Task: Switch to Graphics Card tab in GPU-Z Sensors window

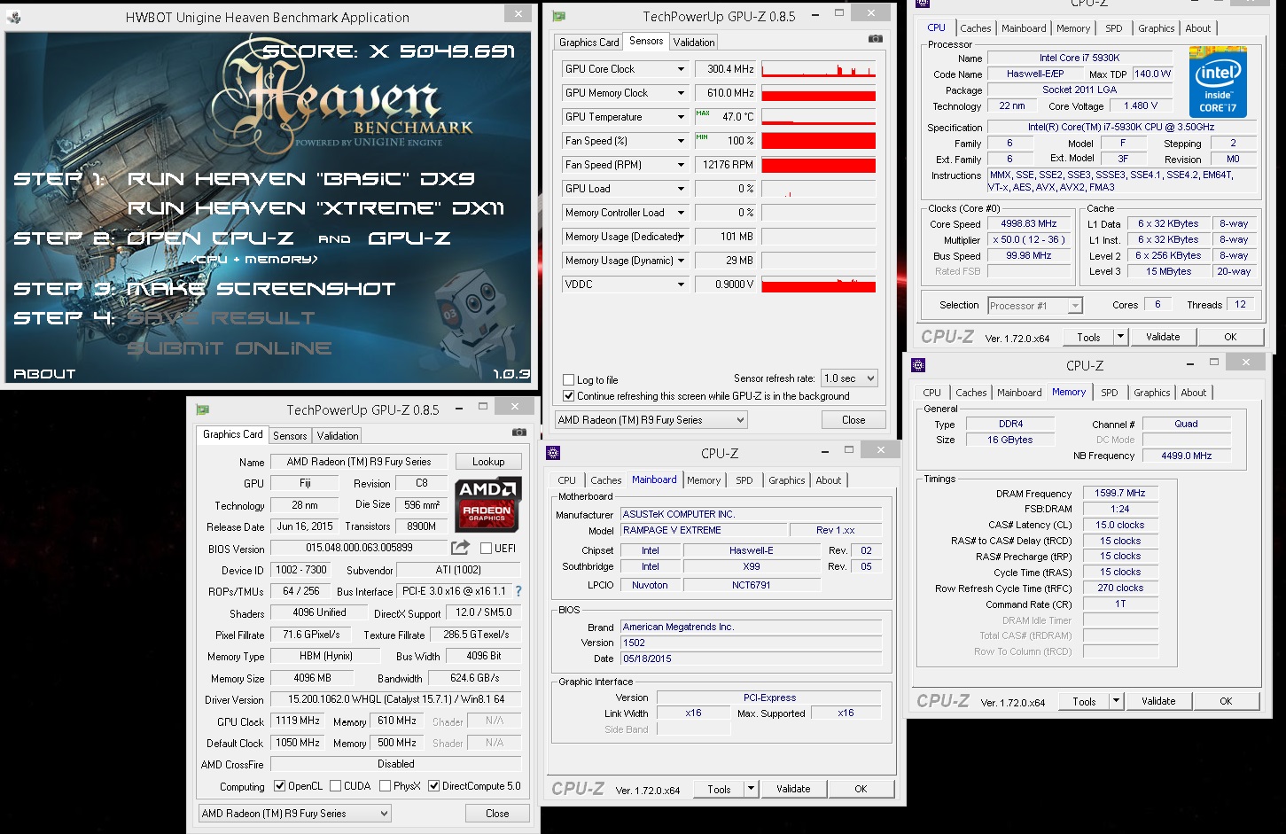Action: pos(589,42)
